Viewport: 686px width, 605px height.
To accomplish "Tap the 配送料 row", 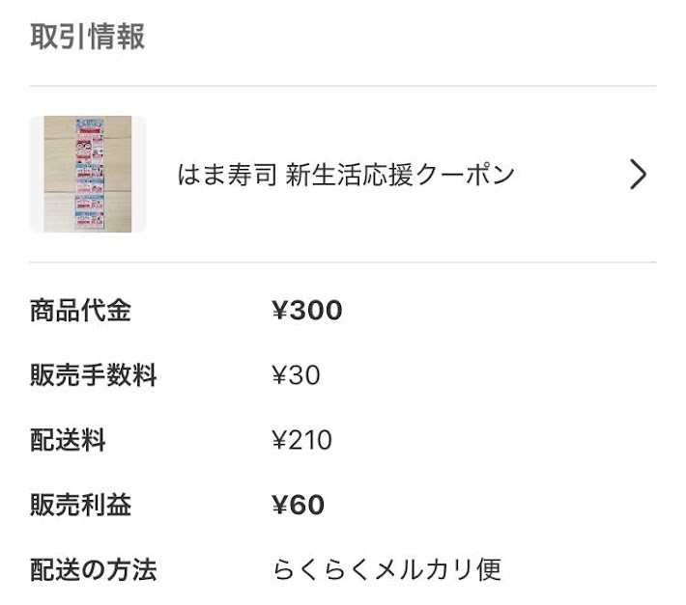I will pos(343,440).
